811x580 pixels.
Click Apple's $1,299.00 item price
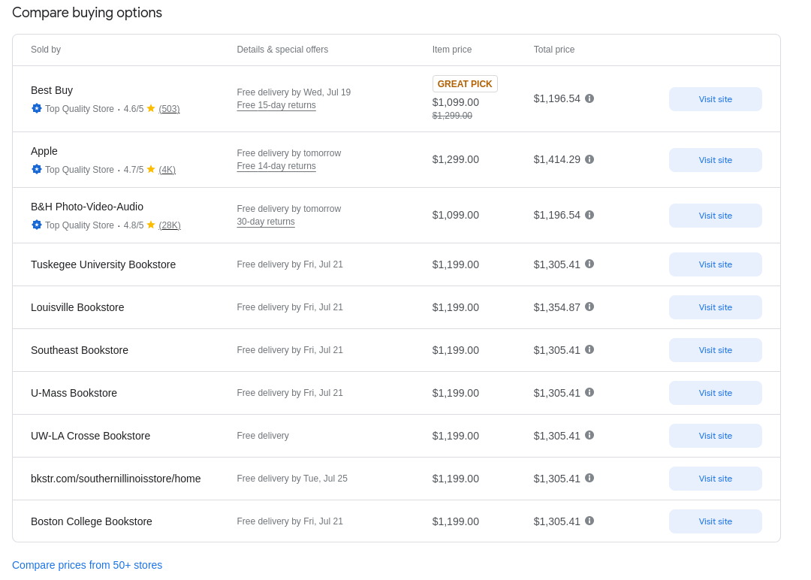pyautogui.click(x=456, y=159)
